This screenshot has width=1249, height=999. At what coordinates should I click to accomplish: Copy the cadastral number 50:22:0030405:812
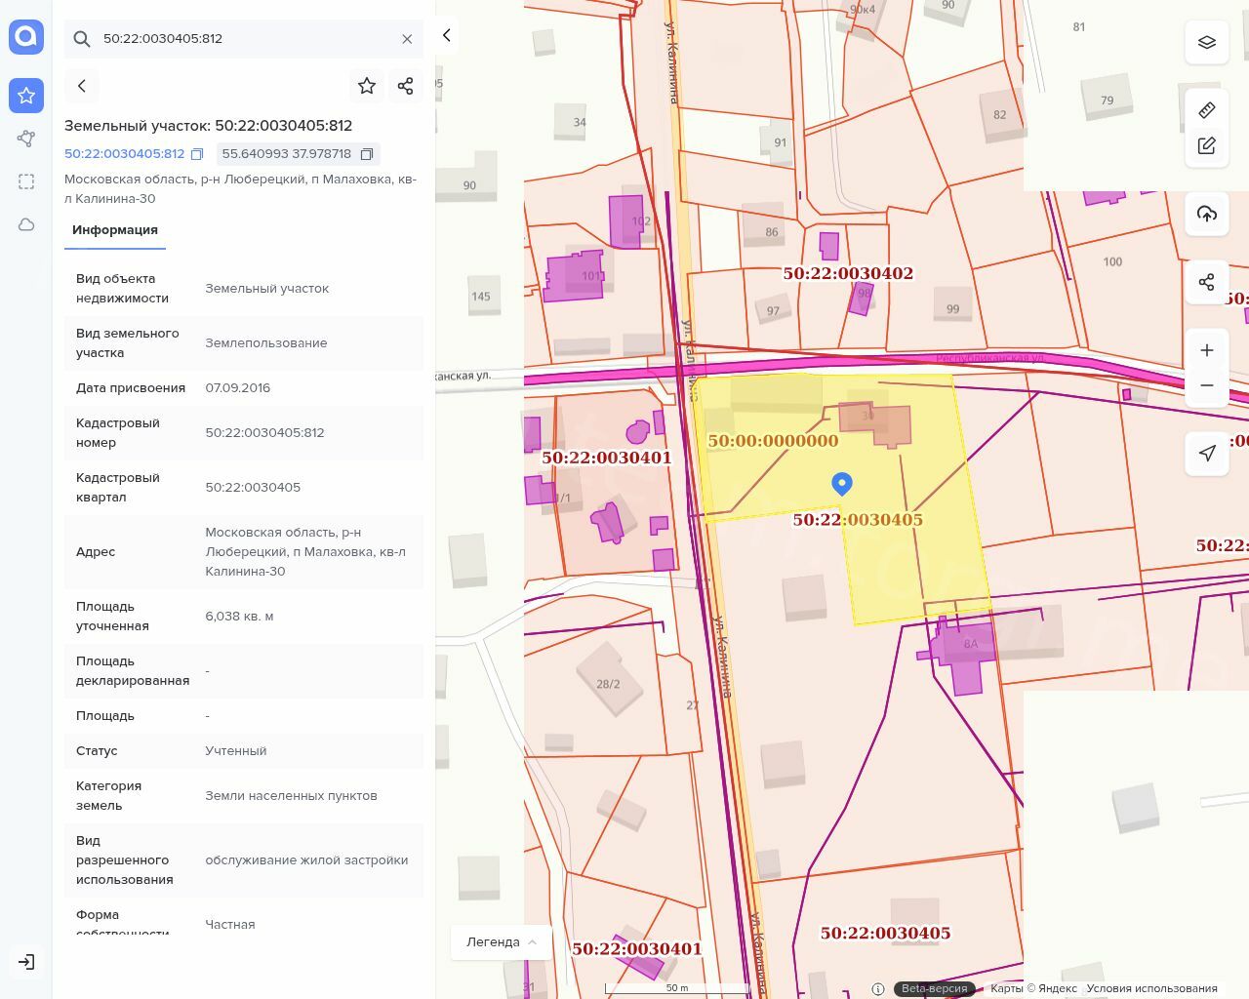[x=197, y=154]
